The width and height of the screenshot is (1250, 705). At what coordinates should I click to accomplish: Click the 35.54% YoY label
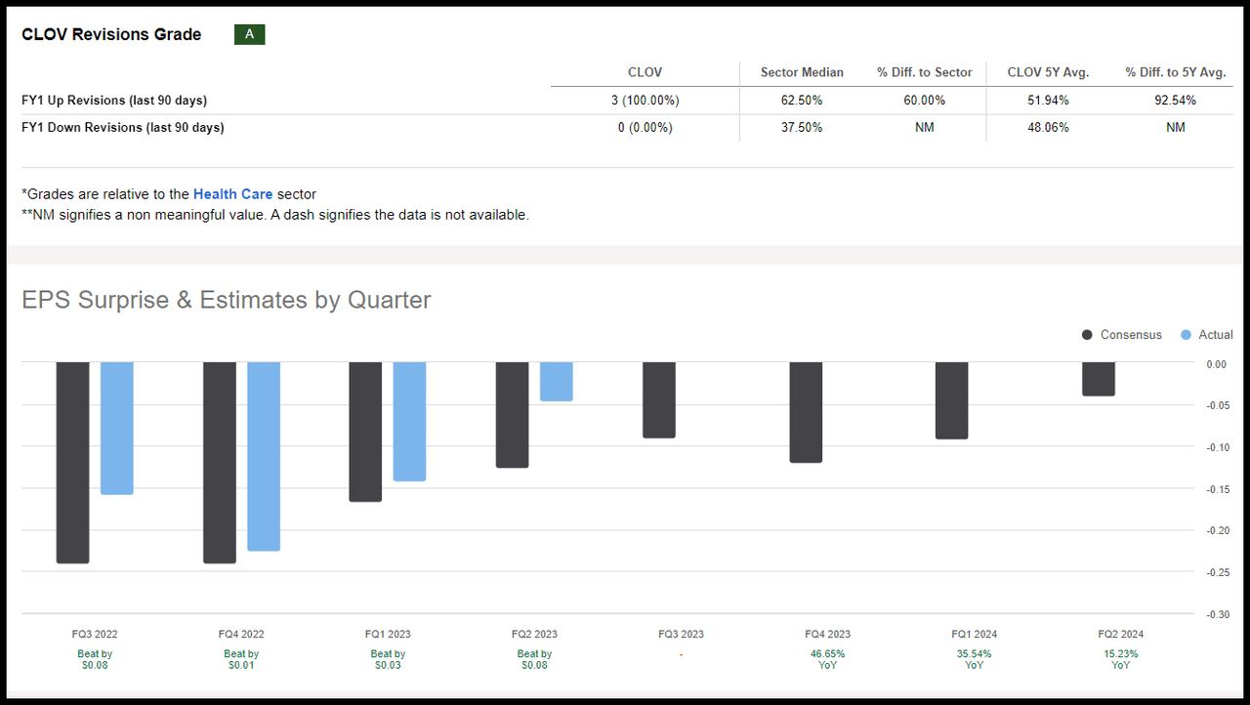pos(974,659)
